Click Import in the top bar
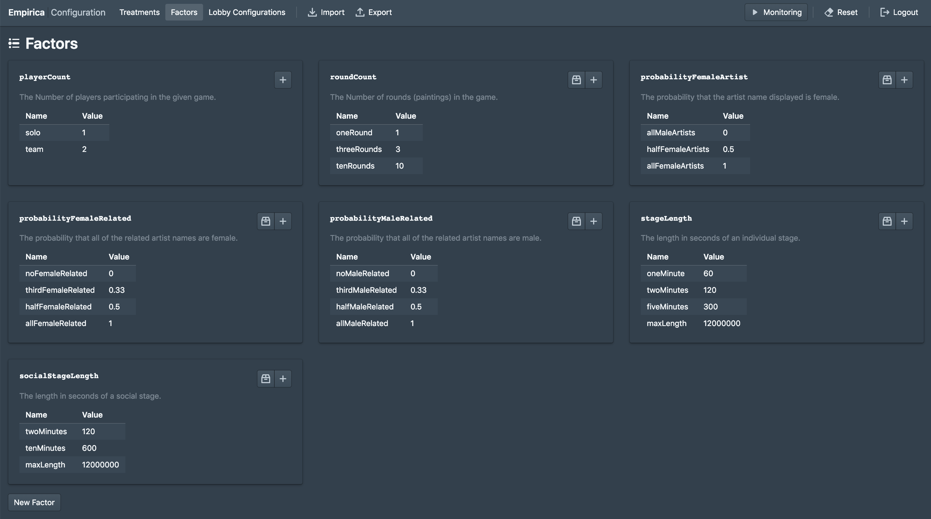This screenshot has width=931, height=519. tap(326, 12)
